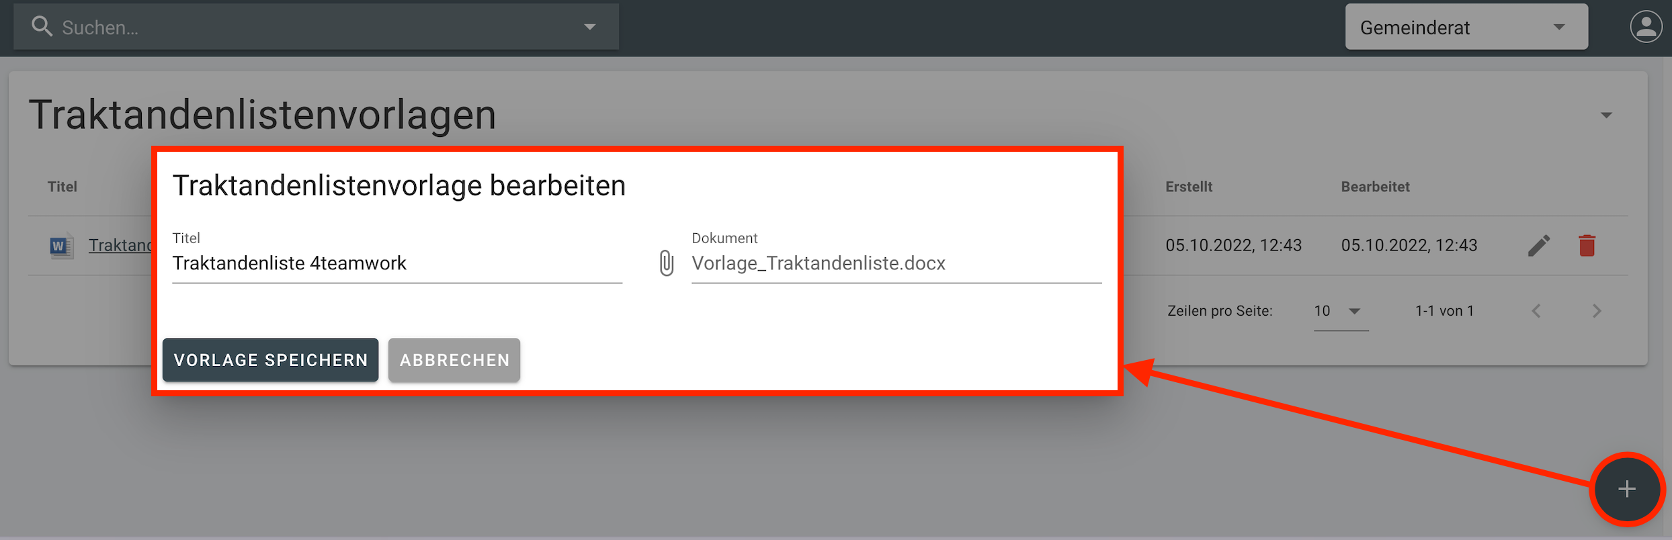Click the paperclip attachment icon
Viewport: 1672px width, 540px height.
(x=666, y=263)
